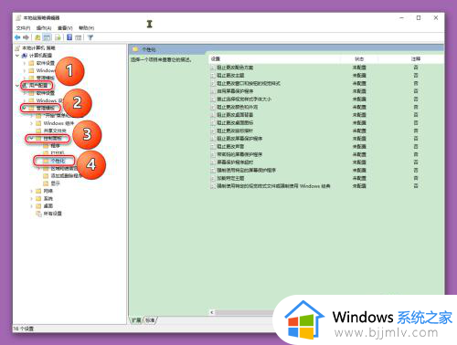Open help via the blue book icon

[69, 37]
